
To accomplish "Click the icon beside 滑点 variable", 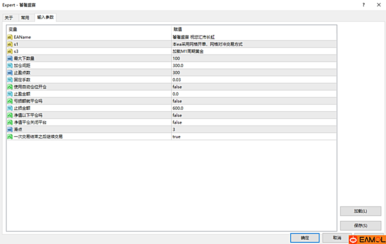I will (10, 130).
